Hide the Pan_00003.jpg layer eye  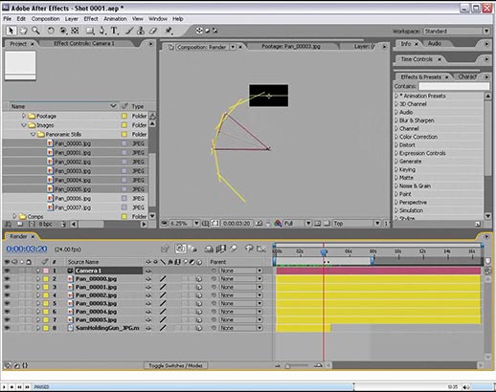7,303
